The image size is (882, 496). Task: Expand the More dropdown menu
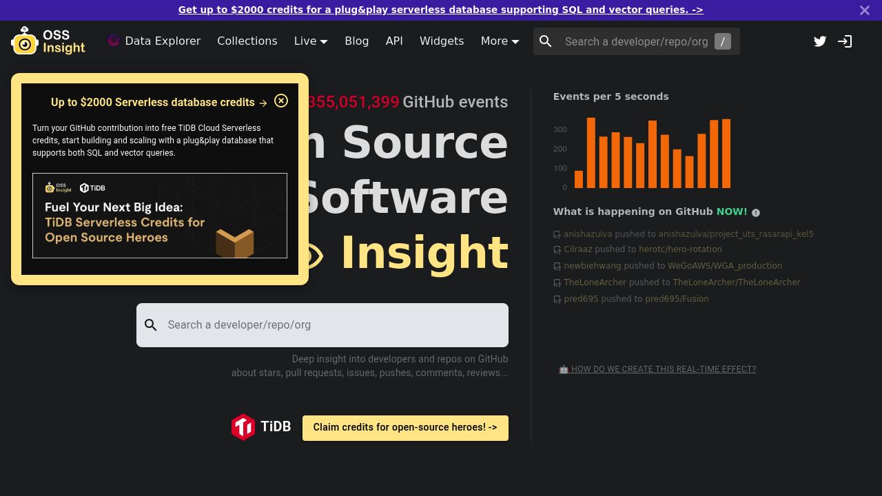(500, 41)
